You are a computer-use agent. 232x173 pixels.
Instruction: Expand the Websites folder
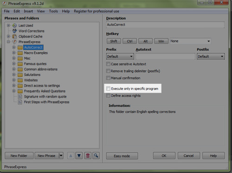(14, 80)
